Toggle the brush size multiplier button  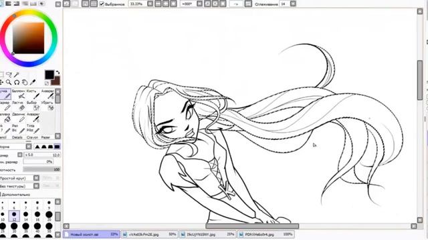pos(19,155)
